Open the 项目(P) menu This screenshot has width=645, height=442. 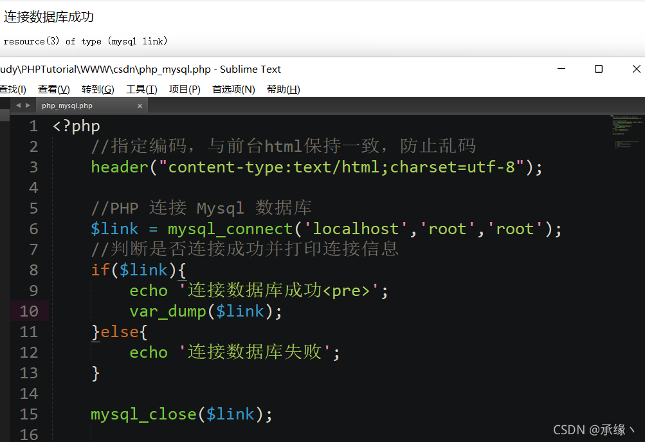click(185, 89)
